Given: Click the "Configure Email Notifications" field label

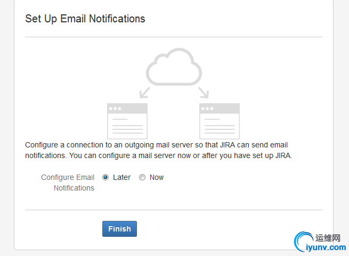Looking at the screenshot, I should 68,183.
